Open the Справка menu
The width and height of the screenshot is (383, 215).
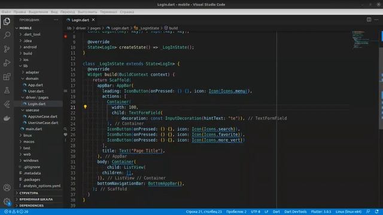(x=127, y=12)
